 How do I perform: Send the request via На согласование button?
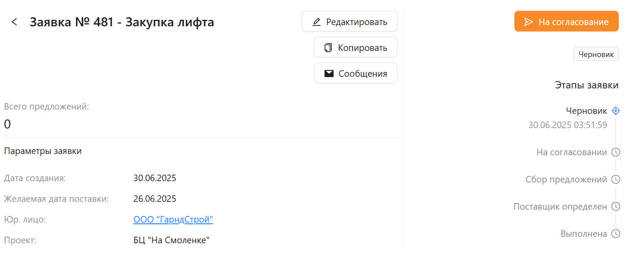567,22
